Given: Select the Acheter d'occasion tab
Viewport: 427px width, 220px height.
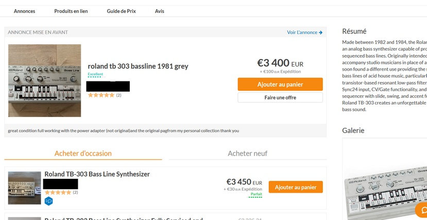Looking at the screenshot, I should click(83, 153).
